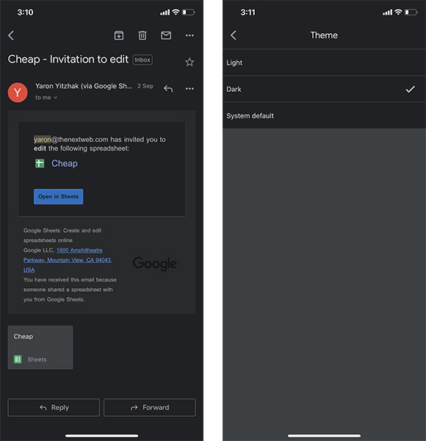The image size is (426, 441).
Task: Go back from the Theme screen
Action: pyautogui.click(x=234, y=35)
